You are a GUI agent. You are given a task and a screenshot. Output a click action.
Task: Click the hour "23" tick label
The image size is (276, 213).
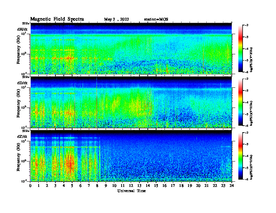pos(223,186)
